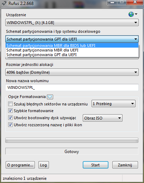144x183 pixels.
Task: Expand the Urządzenie device dropdown
Action: [72, 23]
